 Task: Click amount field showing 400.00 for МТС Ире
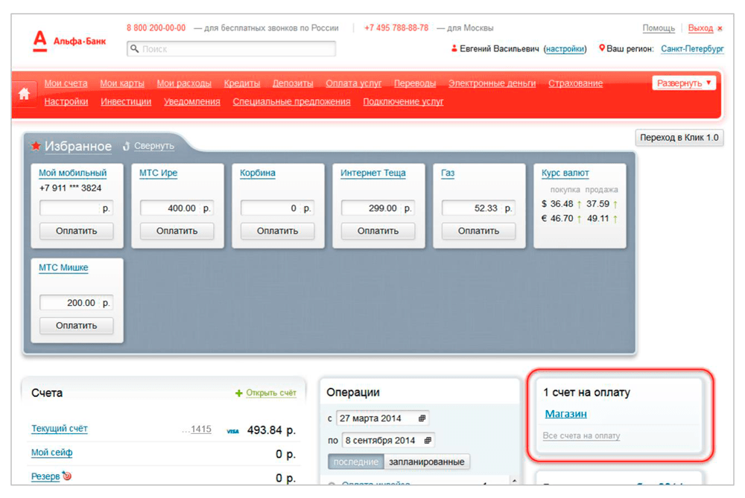coord(177,208)
